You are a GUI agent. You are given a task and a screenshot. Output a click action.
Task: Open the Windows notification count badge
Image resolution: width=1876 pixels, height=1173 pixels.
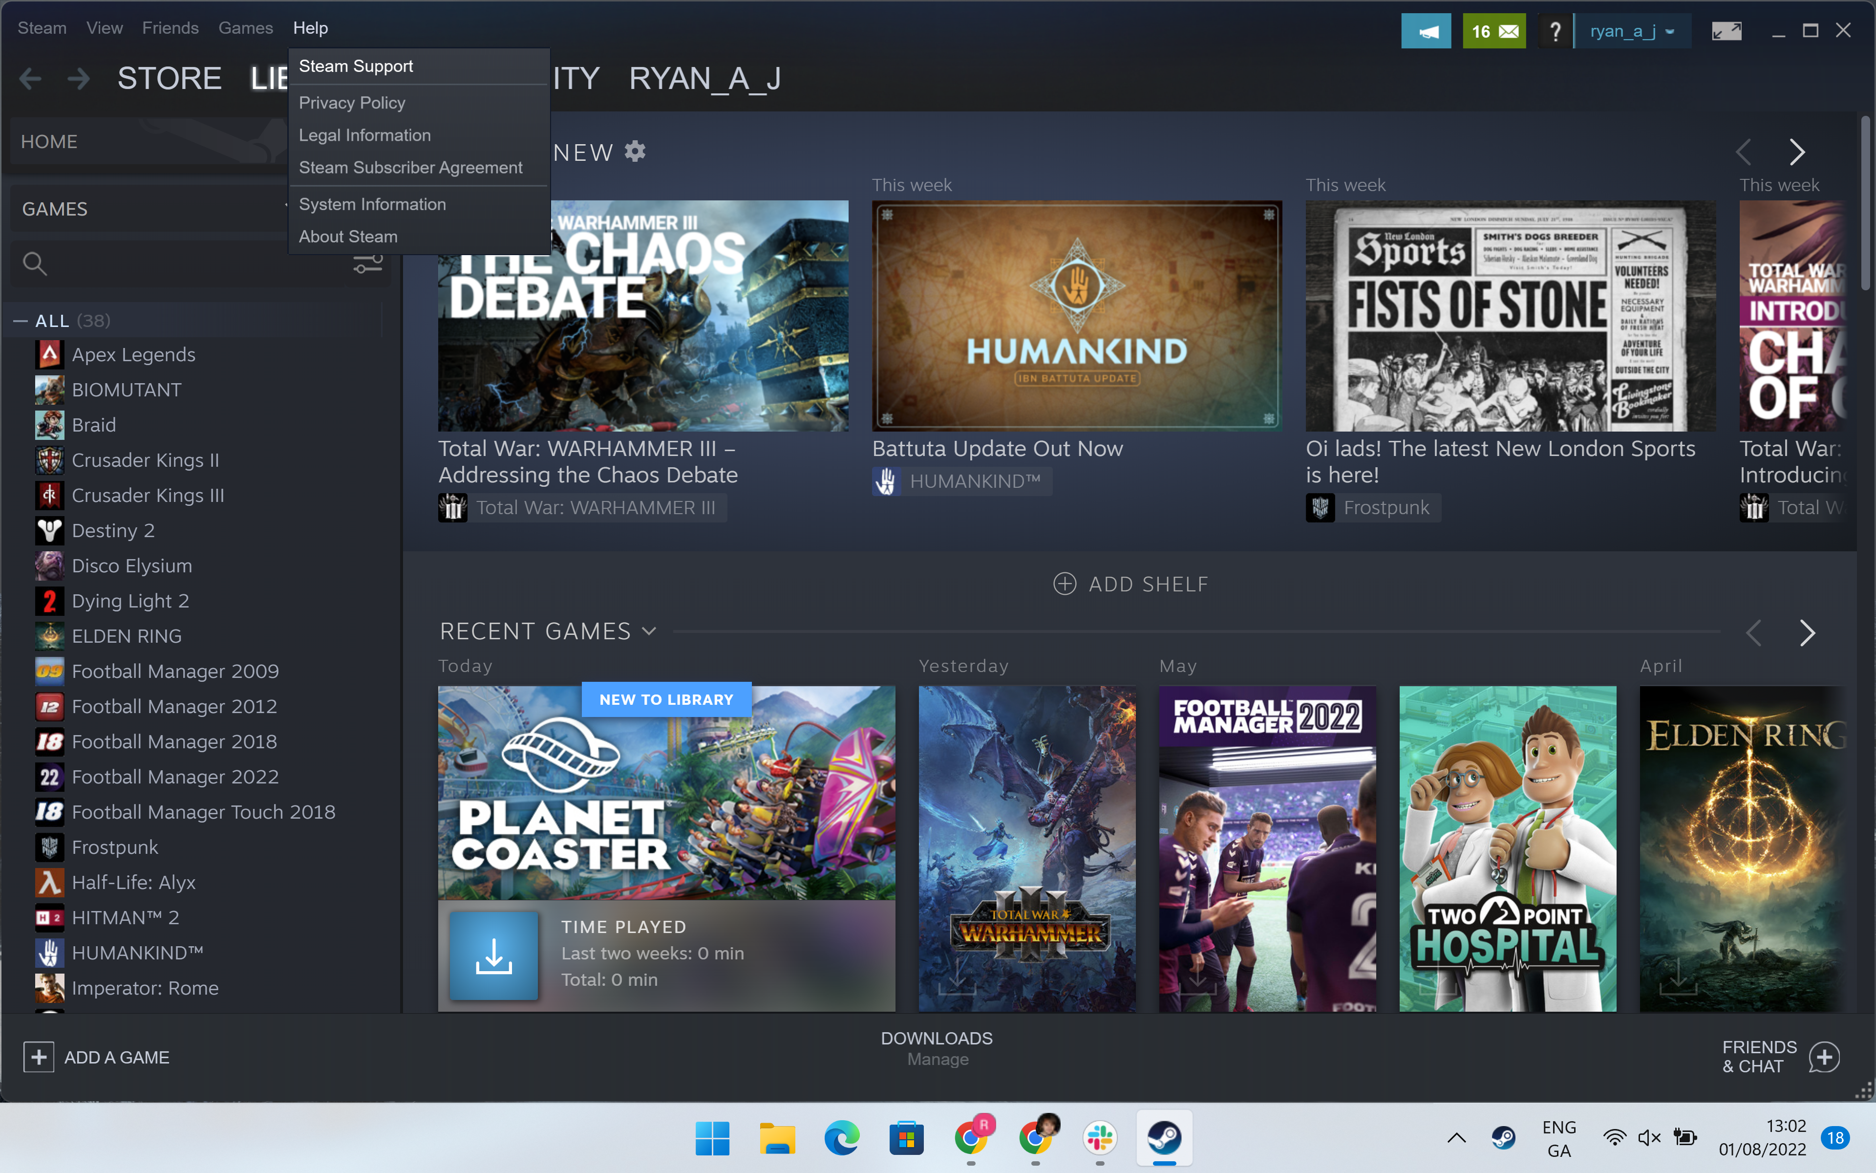tap(1835, 1138)
